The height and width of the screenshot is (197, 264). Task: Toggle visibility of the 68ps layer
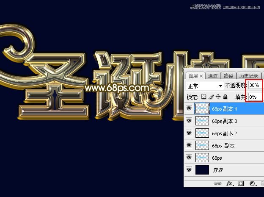(x=189, y=158)
